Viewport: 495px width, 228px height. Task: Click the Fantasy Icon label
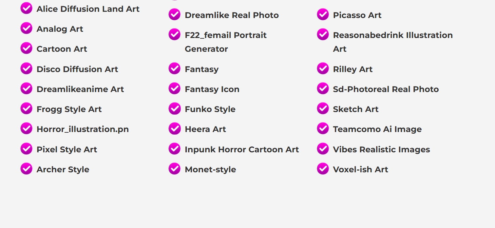212,89
